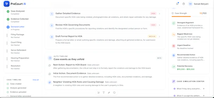Click the 'Initial Action: Document Evidence' event

pyautogui.click(x=70, y=73)
